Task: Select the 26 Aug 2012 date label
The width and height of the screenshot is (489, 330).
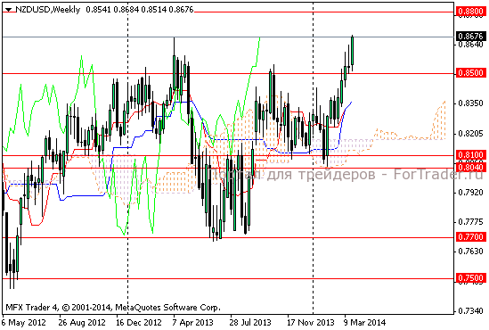Action: point(82,323)
